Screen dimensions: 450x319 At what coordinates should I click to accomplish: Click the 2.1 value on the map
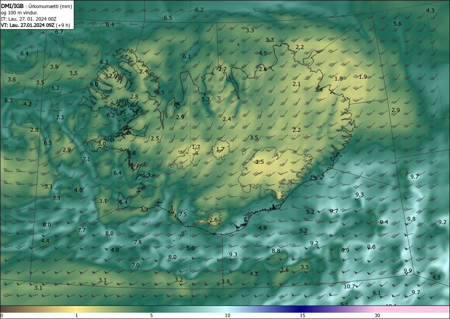click(297, 84)
